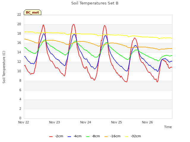Click the 12 y-axis tick label

click(19, 62)
